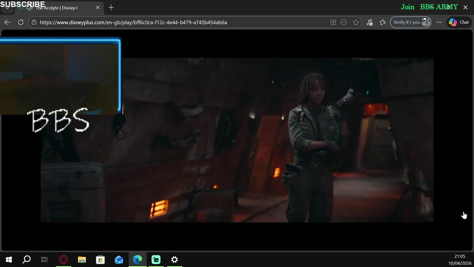Reload the Disney+ page

(21, 22)
